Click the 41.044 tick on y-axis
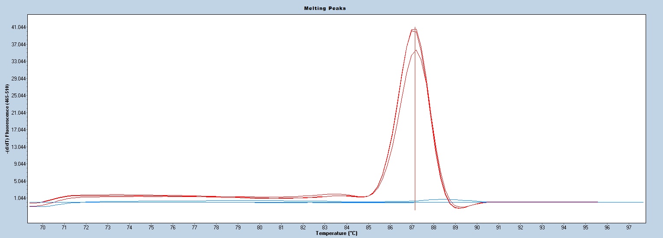663x238 pixels. [x=19, y=27]
